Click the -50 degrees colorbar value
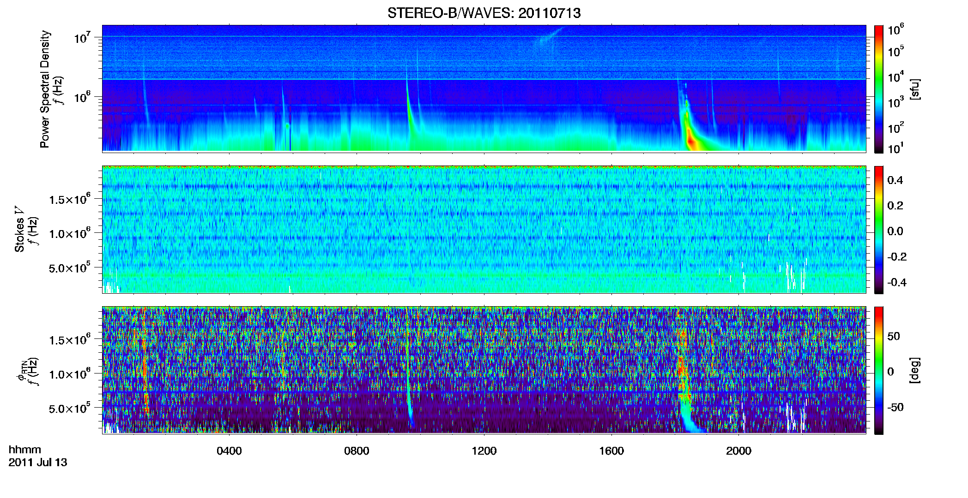This screenshot has height=498, width=968. [895, 407]
